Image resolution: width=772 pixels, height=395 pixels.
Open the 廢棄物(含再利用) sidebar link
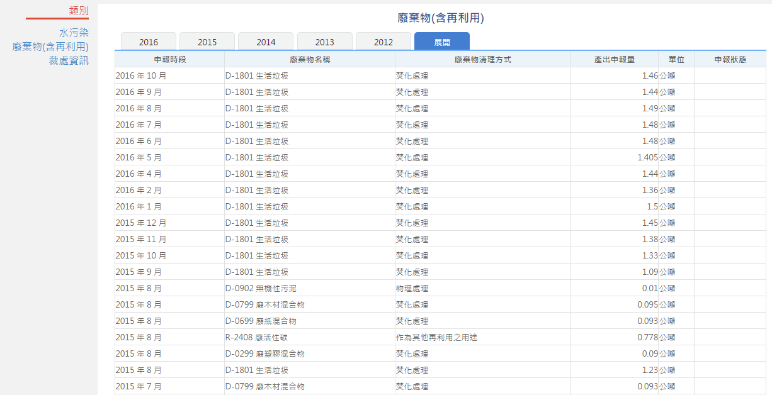pos(50,47)
